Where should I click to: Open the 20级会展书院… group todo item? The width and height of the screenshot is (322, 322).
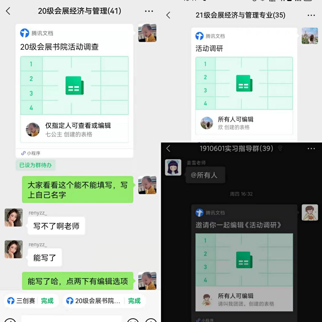click(x=94, y=301)
